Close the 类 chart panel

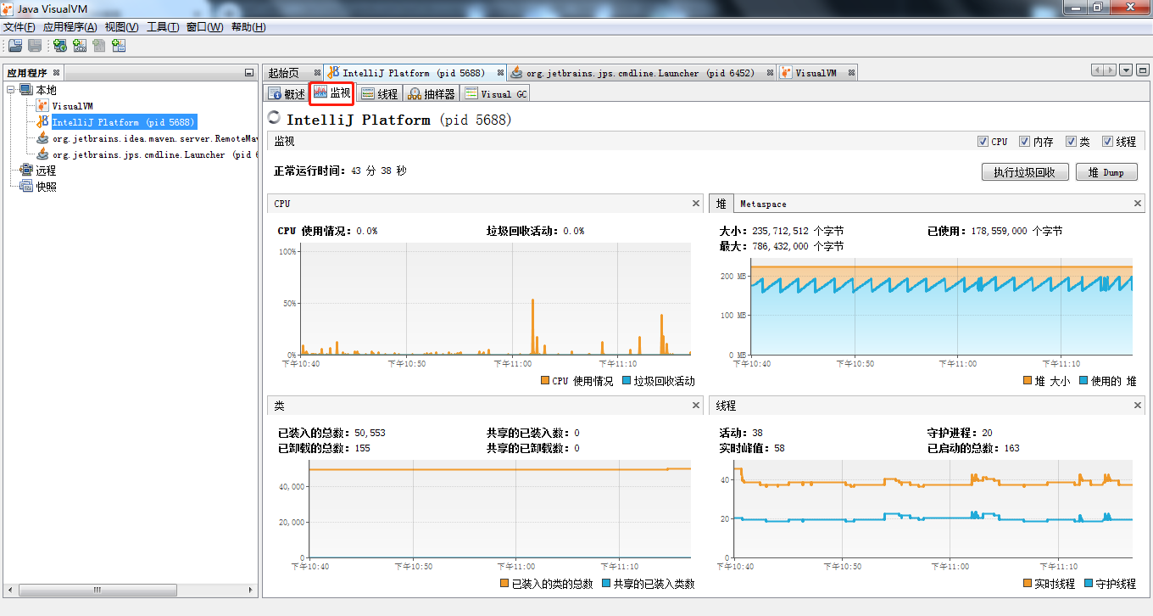pyautogui.click(x=696, y=406)
